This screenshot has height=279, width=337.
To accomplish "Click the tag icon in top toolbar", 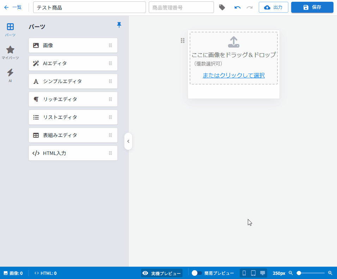I will tap(222, 7).
